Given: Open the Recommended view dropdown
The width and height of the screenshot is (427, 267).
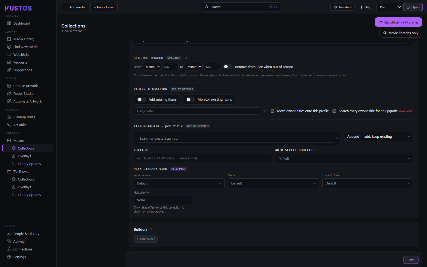Looking at the screenshot, I should click(x=179, y=183).
